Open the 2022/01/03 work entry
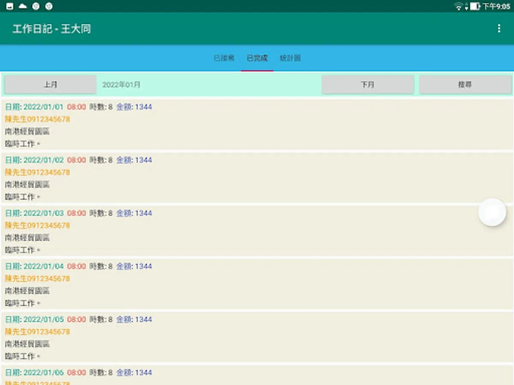The width and height of the screenshot is (514, 385). [x=257, y=231]
